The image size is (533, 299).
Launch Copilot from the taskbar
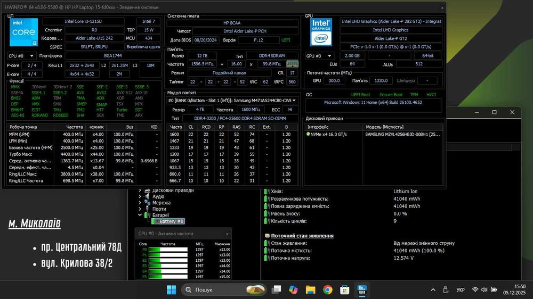(293, 290)
